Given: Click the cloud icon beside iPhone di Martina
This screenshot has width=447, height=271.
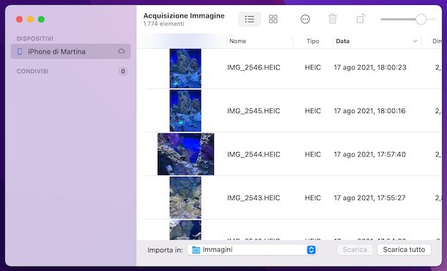Looking at the screenshot, I should click(122, 51).
